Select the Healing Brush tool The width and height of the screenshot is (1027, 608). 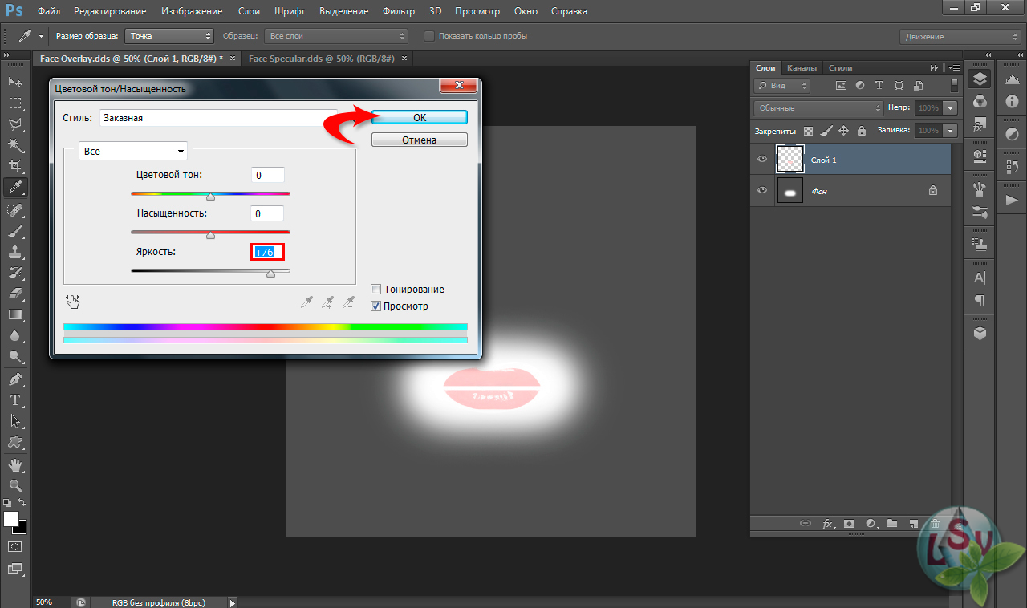15,209
